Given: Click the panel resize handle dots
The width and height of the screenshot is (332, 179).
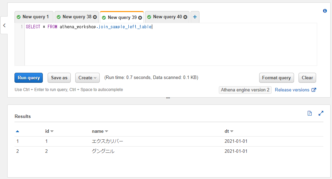Looking at the screenshot, I should (x=168, y=98).
